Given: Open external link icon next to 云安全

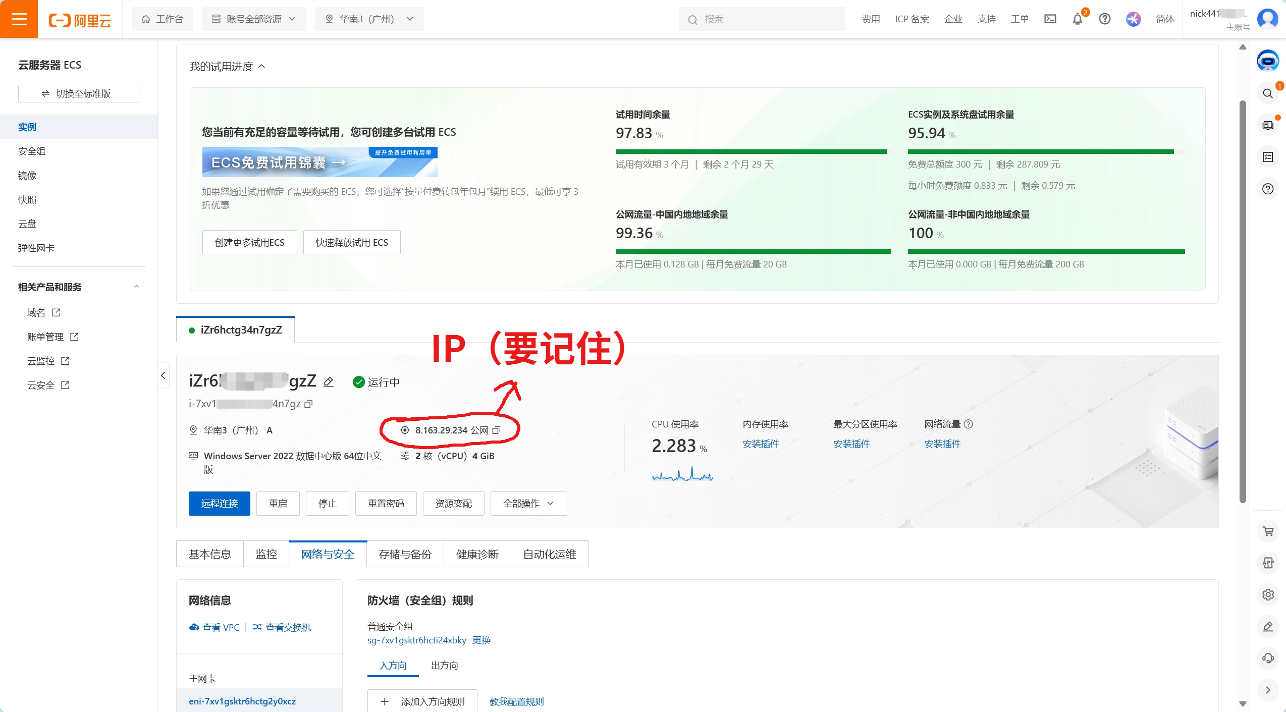Looking at the screenshot, I should pyautogui.click(x=65, y=386).
